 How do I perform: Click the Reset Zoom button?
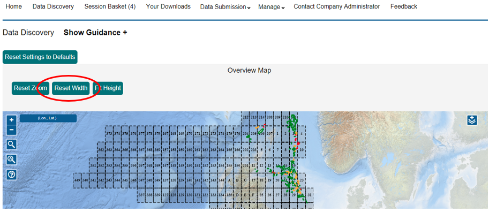[x=31, y=88]
